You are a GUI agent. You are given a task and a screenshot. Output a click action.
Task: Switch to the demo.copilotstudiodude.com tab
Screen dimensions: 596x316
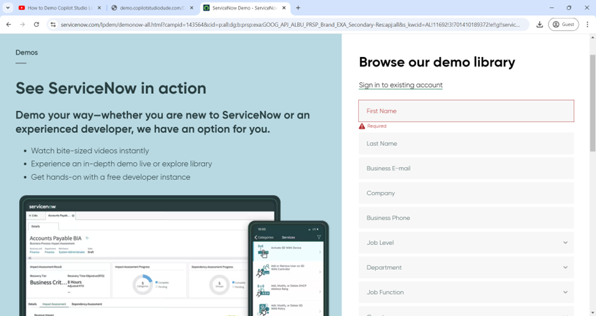(148, 8)
